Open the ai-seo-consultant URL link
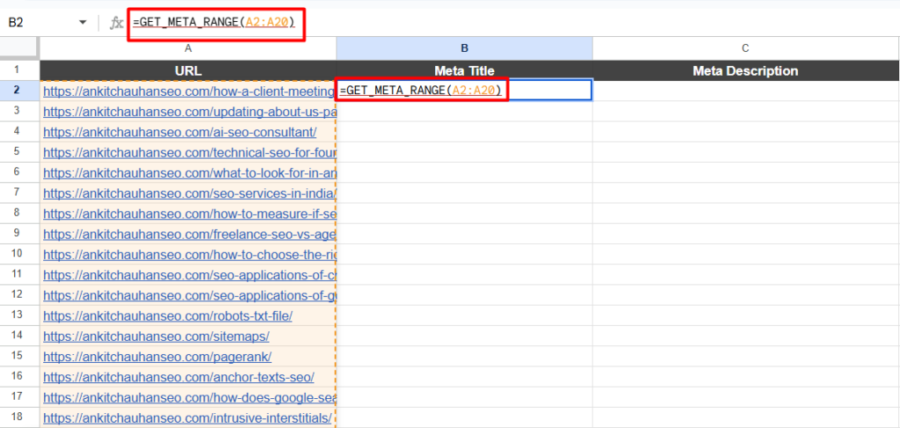This screenshot has height=428, width=900. (179, 132)
